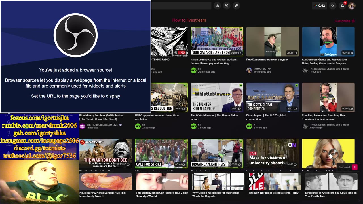Open the Neuropathy & Nerve Damage ad image

click(105, 182)
